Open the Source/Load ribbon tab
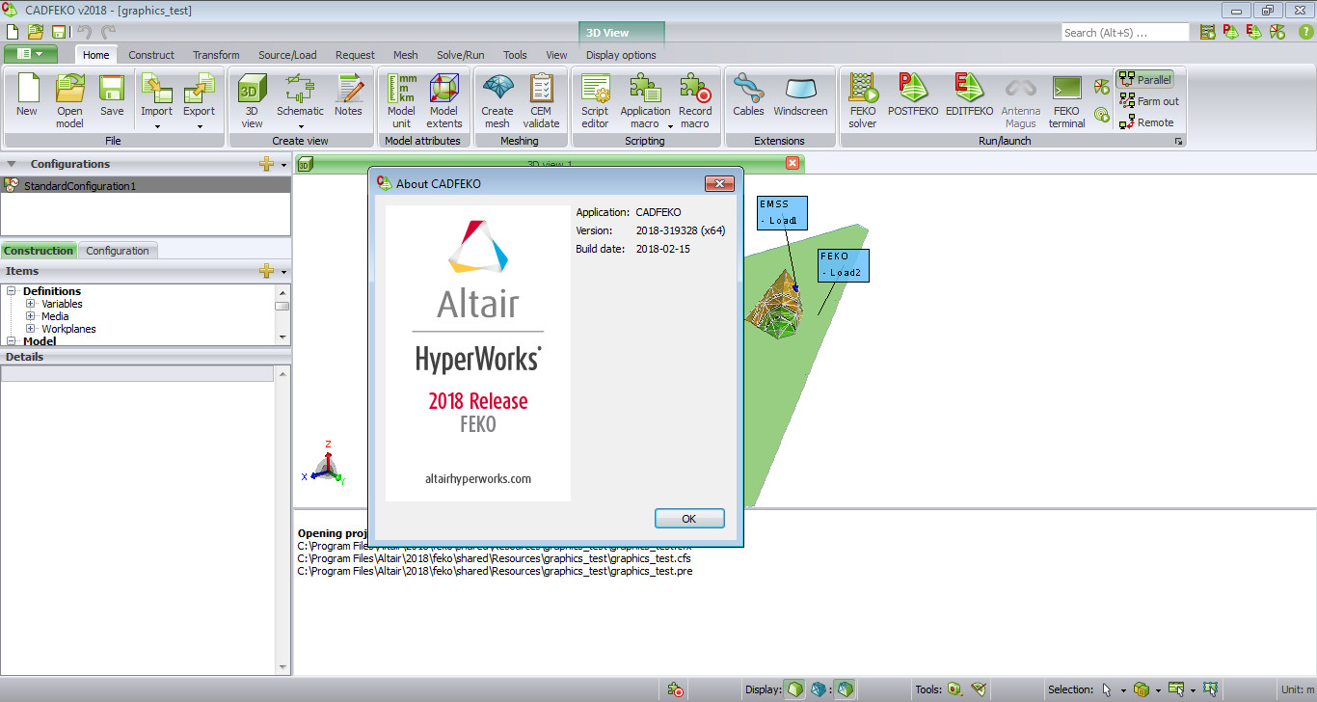Viewport: 1317px width, 702px height. pyautogui.click(x=287, y=55)
